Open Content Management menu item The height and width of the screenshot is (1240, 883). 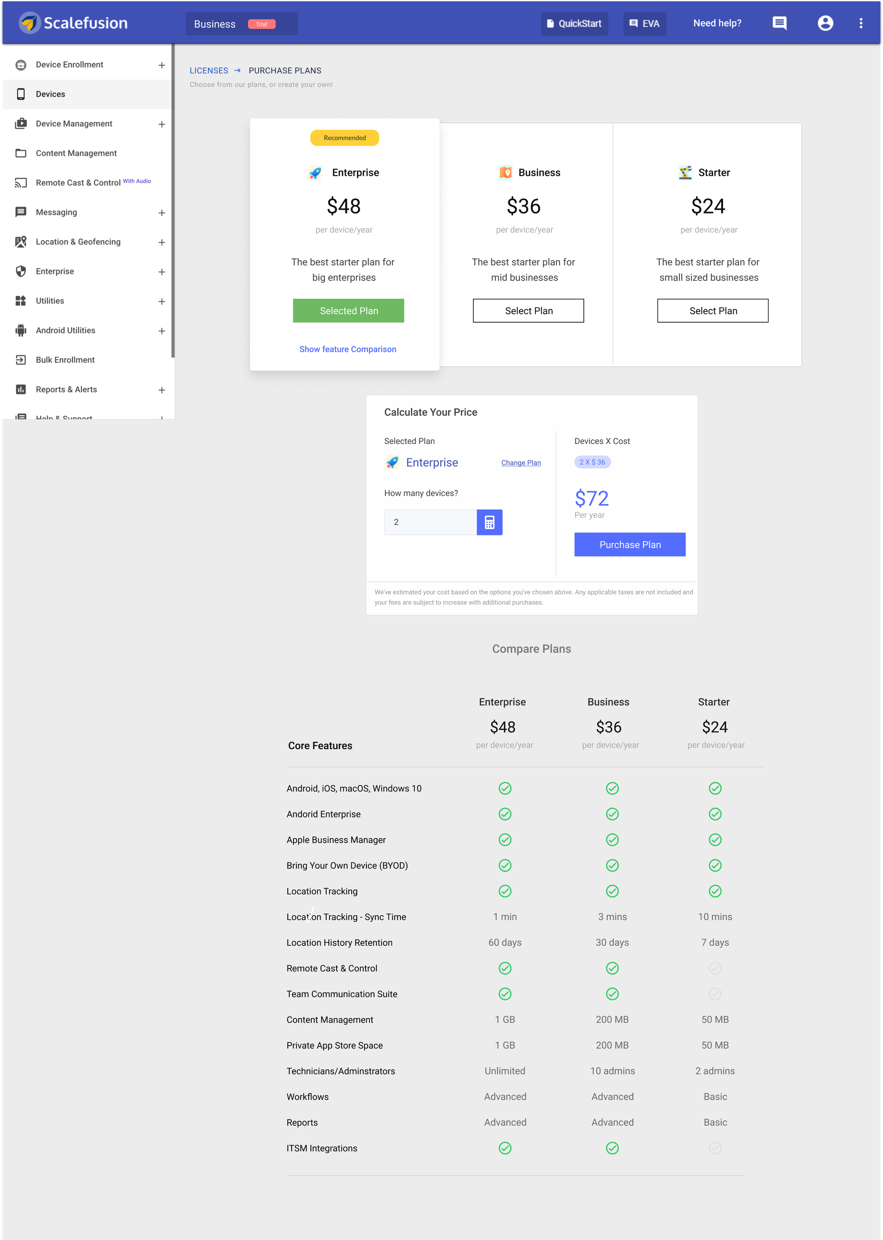click(x=87, y=153)
